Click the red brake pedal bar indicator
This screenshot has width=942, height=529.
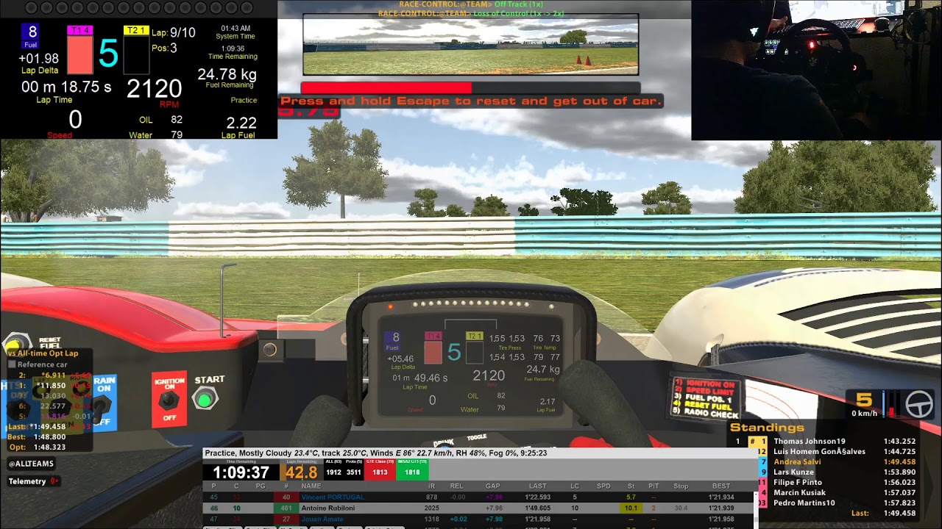pyautogui.click(x=893, y=403)
